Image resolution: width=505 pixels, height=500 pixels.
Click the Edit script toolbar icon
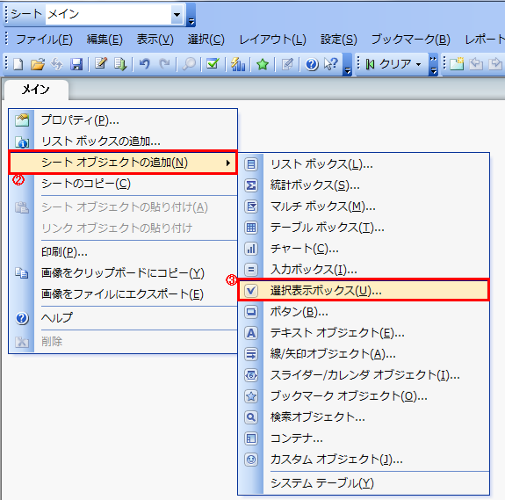click(x=101, y=63)
